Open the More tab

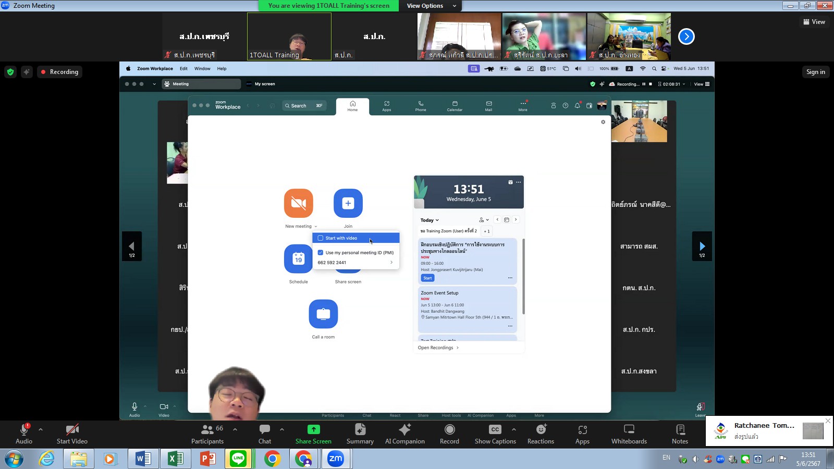click(x=523, y=106)
